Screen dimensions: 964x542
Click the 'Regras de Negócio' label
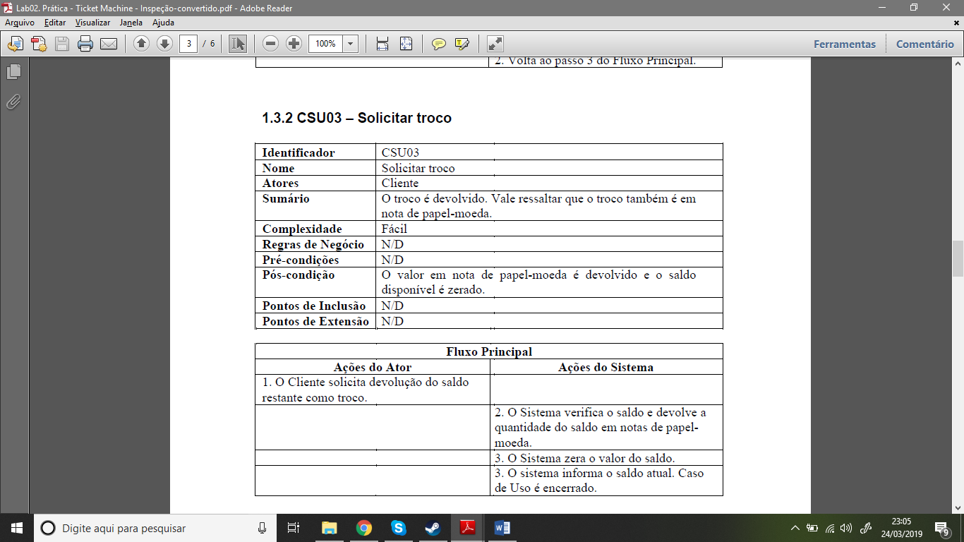313,244
